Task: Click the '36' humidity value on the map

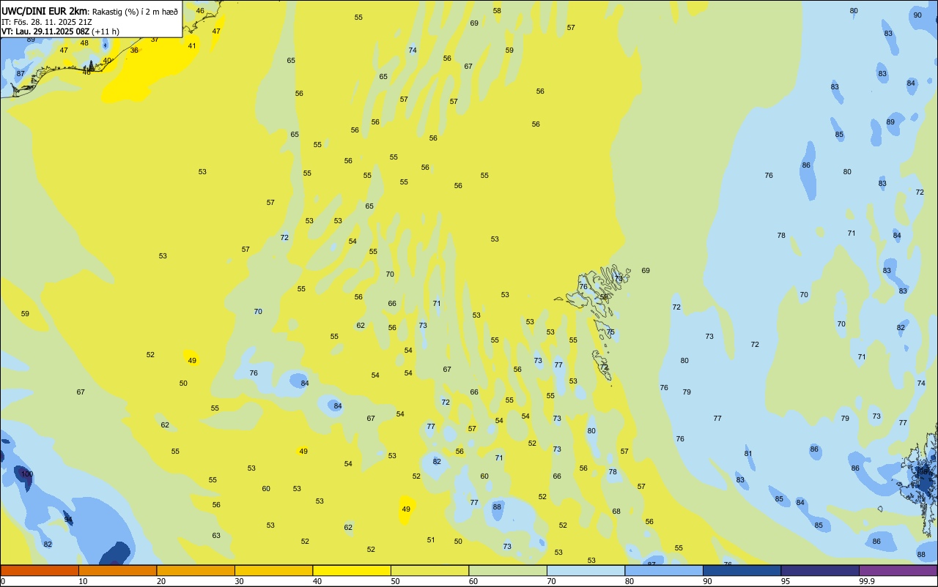Action: click(134, 51)
